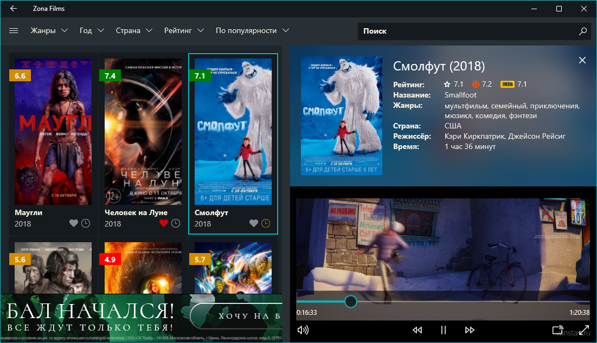Open the movie rated 4.9
This screenshot has width=597, height=343.
click(143, 268)
